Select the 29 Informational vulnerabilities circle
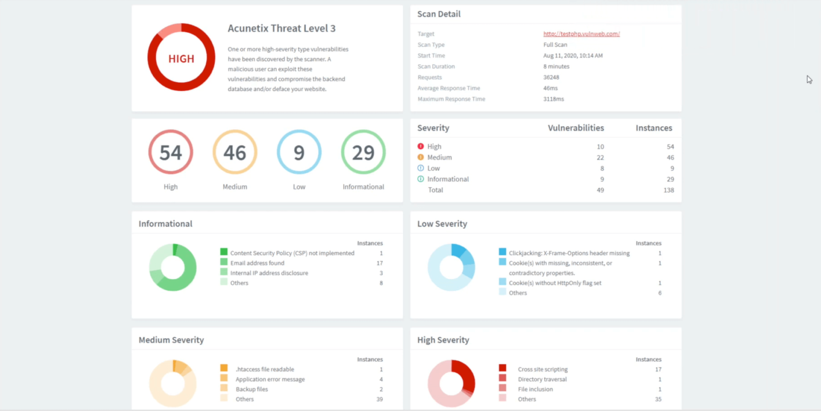Screen dimensions: 821x411 (x=363, y=152)
